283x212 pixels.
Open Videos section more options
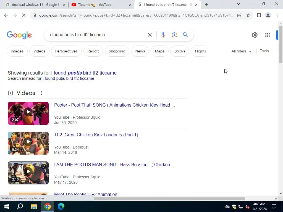41,93
